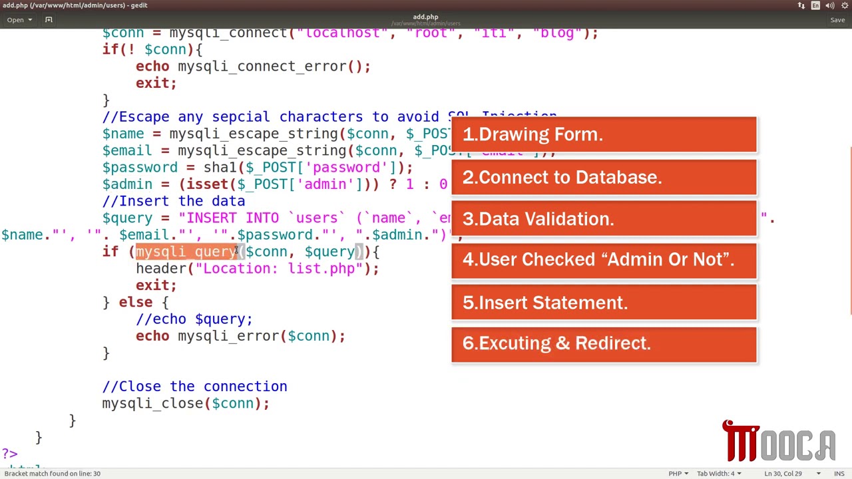
Task: Open the PHP language selector in status bar
Action: (x=678, y=474)
